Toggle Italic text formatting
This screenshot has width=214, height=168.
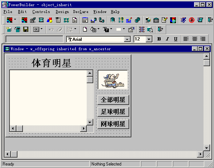pyautogui.click(x=167, y=39)
